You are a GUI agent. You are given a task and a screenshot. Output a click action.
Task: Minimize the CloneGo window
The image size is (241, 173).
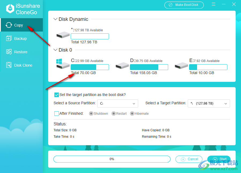point(224,4)
